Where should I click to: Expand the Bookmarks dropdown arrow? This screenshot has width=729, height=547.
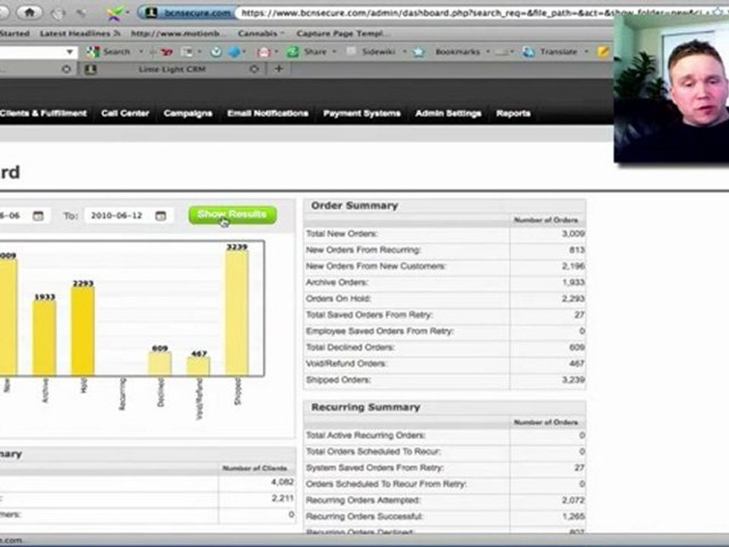click(488, 52)
